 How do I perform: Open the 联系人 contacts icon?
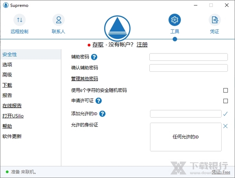[58, 20]
